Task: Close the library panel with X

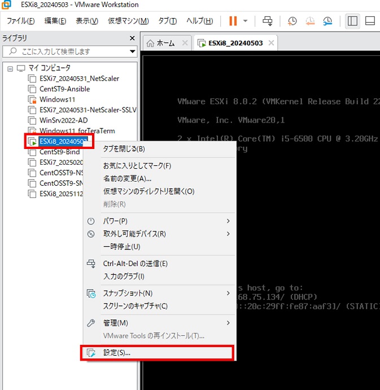Action: [132, 38]
